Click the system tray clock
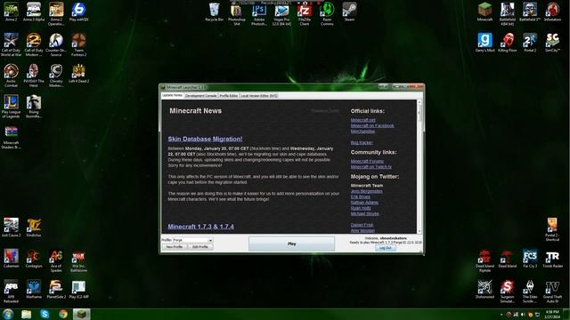Screen dimensions: 570x320 552,314
